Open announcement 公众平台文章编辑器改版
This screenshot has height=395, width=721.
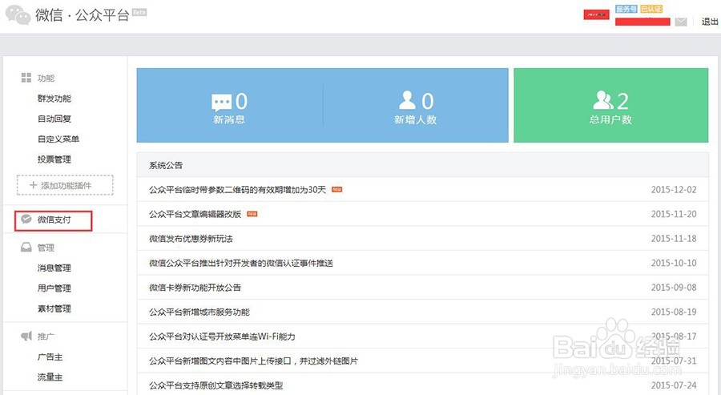point(195,214)
